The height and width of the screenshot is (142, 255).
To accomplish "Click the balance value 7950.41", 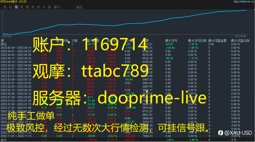I will click(x=147, y=136).
